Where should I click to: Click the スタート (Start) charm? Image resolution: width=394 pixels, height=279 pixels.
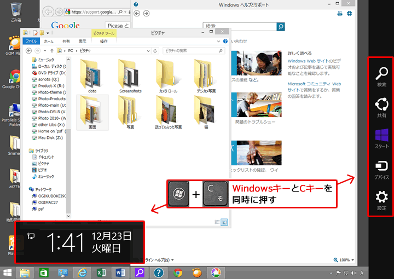tap(381, 138)
